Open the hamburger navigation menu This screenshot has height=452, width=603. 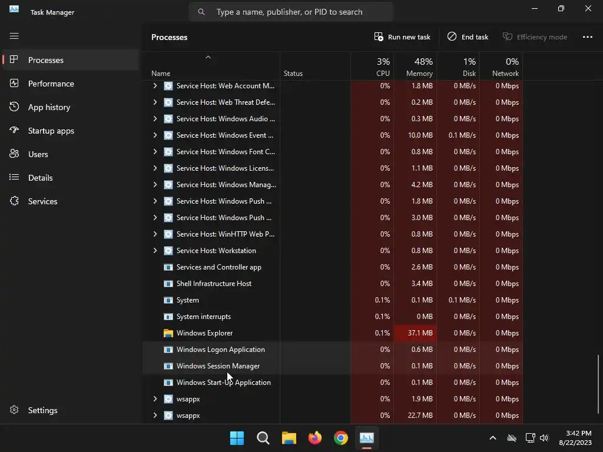[14, 36]
